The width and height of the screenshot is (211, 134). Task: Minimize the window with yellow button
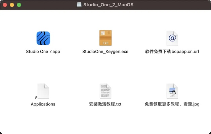pyautogui.click(x=12, y=5)
